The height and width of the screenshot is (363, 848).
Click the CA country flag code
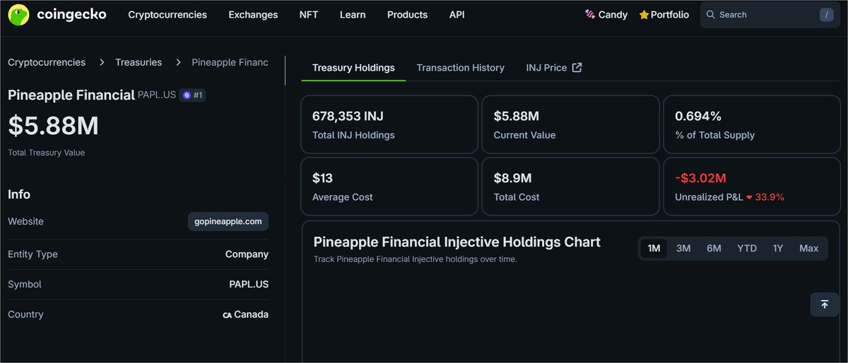point(228,315)
